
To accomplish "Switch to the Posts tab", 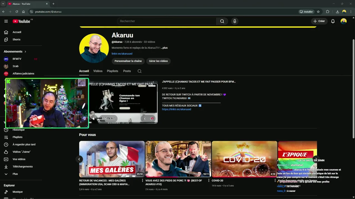I will (127, 71).
